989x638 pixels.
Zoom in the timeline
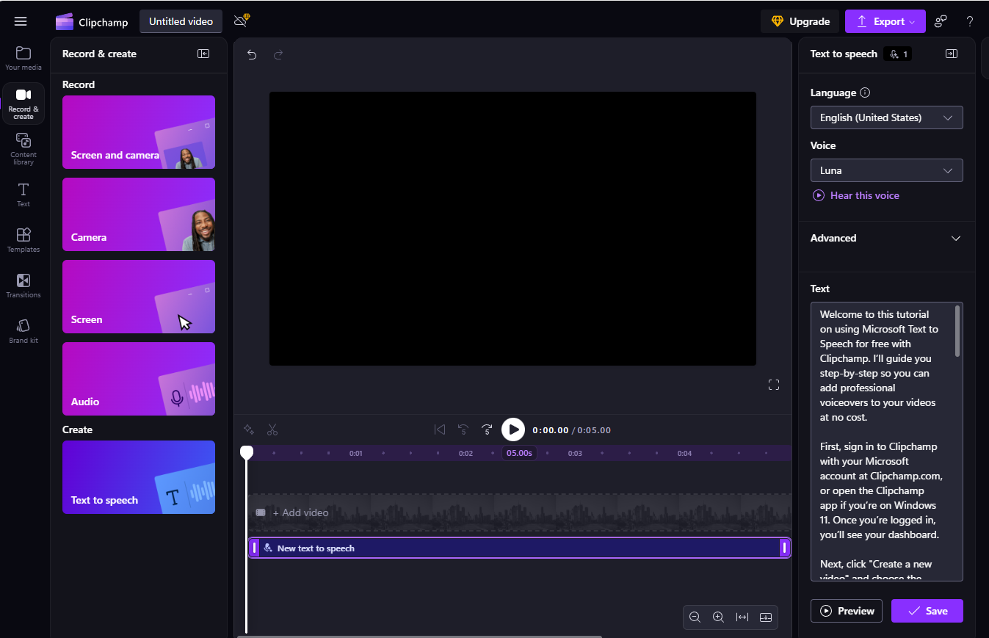719,617
